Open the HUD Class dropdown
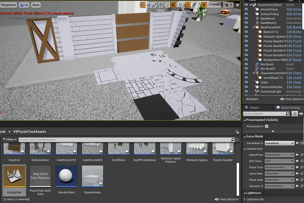The height and width of the screenshot is (203, 304). [x=279, y=161]
